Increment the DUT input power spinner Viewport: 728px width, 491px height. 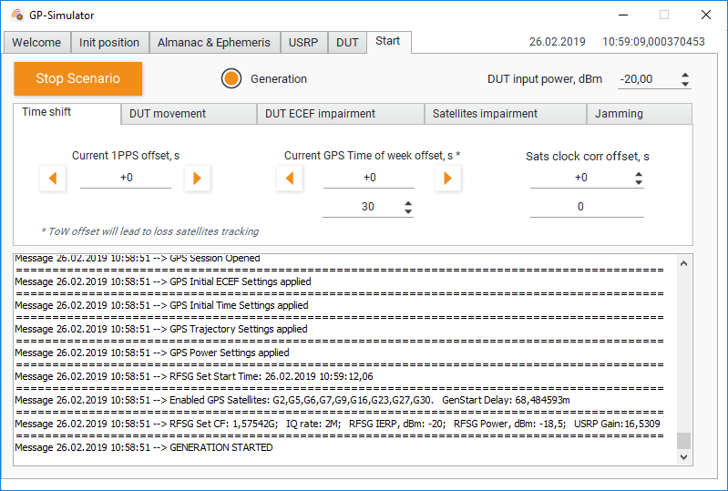[685, 75]
